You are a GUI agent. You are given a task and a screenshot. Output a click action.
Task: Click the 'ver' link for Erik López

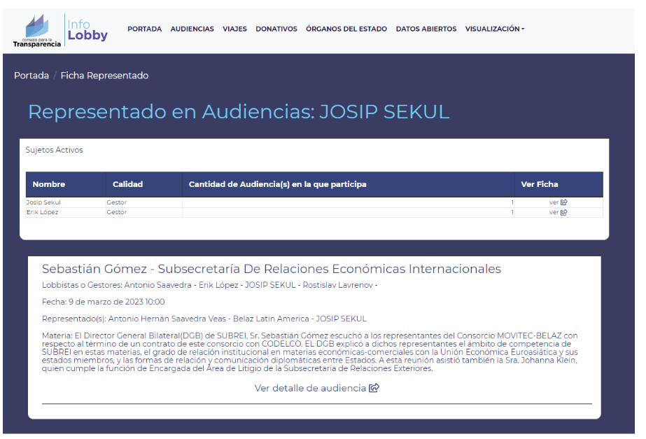[554, 212]
